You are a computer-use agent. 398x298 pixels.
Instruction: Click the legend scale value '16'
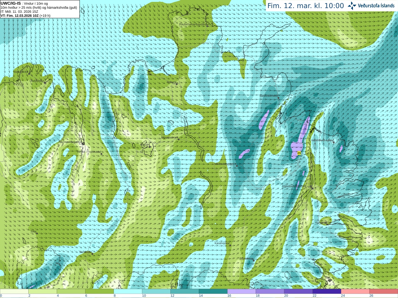(x=229, y=296)
